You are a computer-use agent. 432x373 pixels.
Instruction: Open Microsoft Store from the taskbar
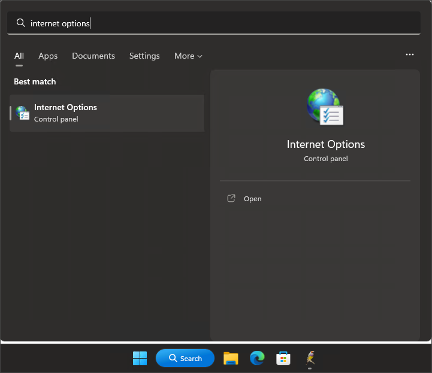point(283,358)
